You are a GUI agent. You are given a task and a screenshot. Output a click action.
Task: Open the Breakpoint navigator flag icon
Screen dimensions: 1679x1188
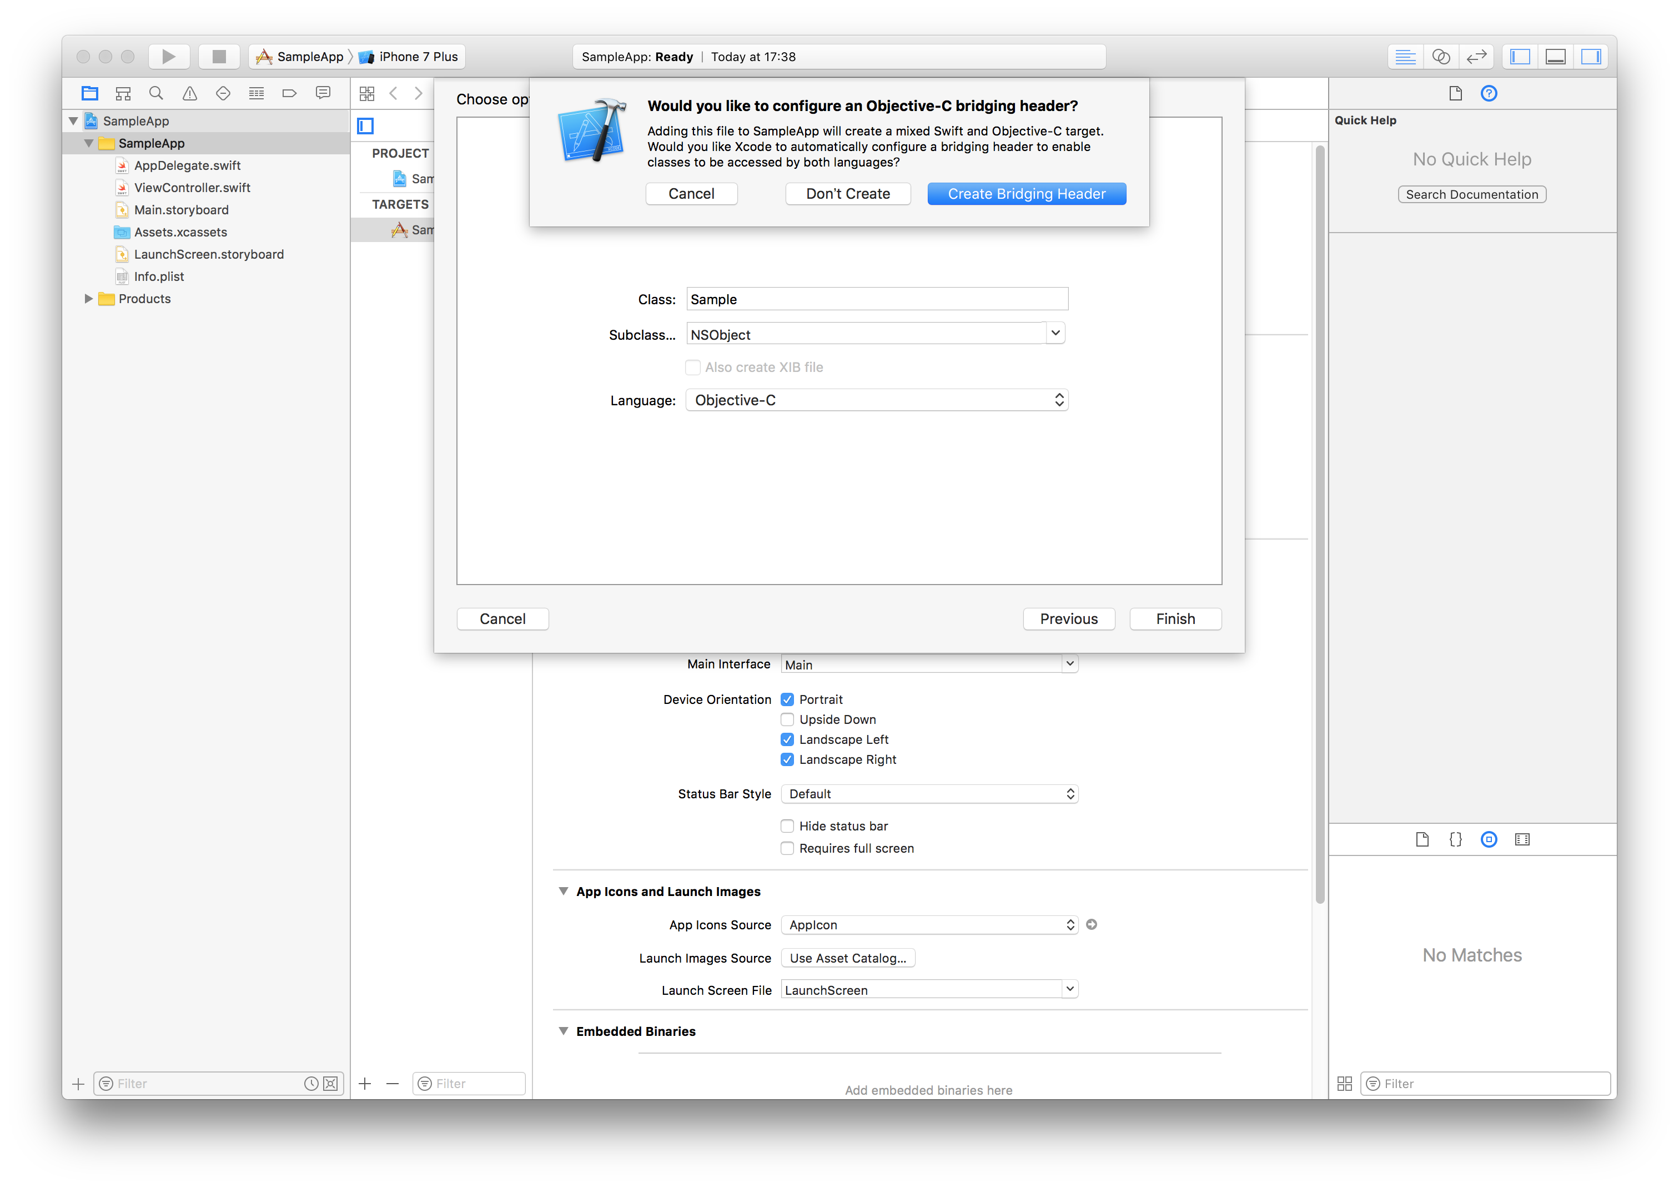[x=289, y=93]
